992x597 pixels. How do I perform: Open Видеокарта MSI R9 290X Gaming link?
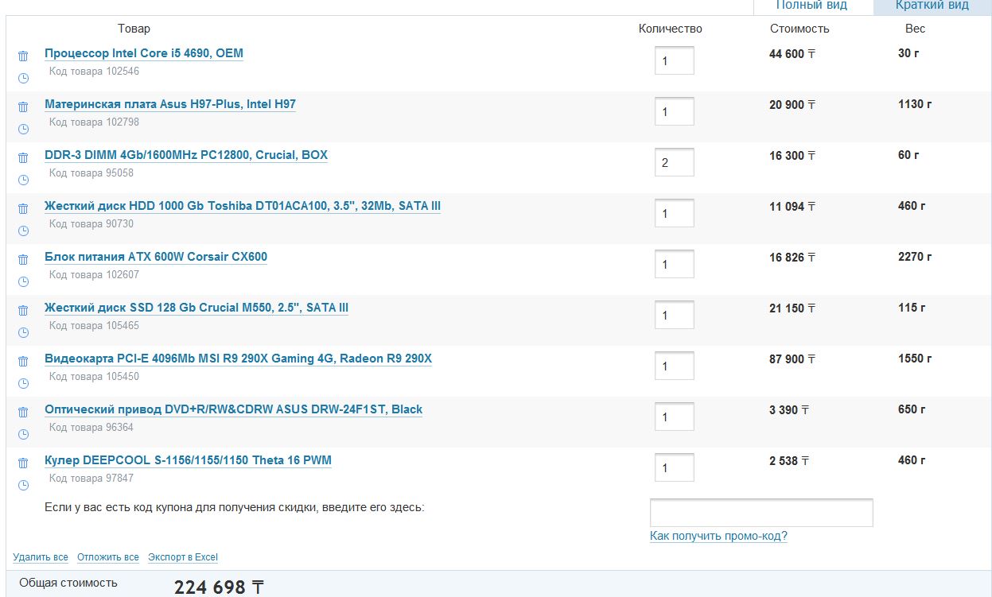[x=238, y=359]
